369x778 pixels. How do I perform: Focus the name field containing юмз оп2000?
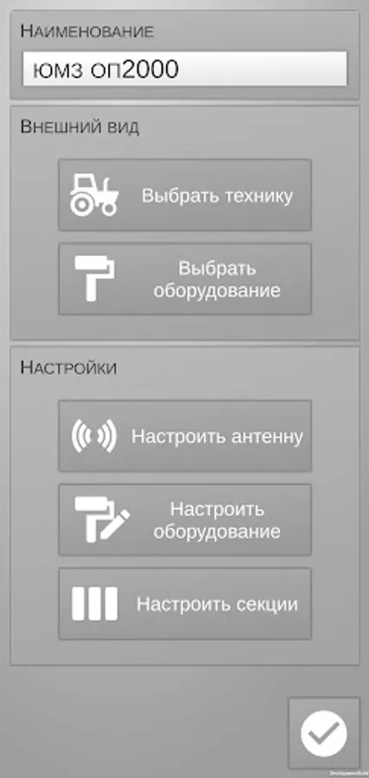(x=185, y=69)
